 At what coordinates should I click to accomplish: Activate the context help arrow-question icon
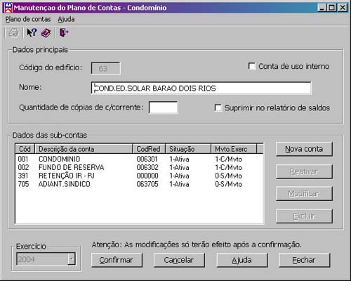coord(32,32)
